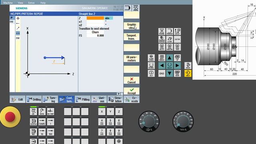Open the Milling softkey tab
Image resolution: width=256 pixels, height=144 pixels.
83,99
